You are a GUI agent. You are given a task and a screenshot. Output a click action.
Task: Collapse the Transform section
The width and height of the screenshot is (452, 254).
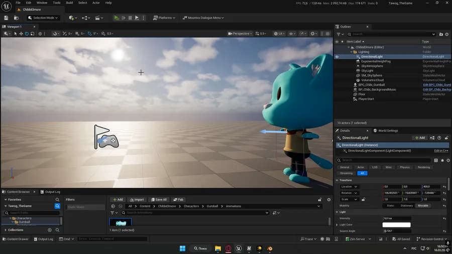337,180
